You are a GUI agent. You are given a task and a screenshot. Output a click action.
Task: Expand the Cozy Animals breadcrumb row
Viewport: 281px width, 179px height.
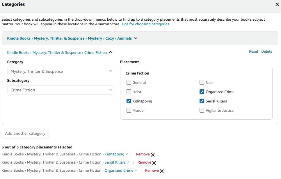135,38
